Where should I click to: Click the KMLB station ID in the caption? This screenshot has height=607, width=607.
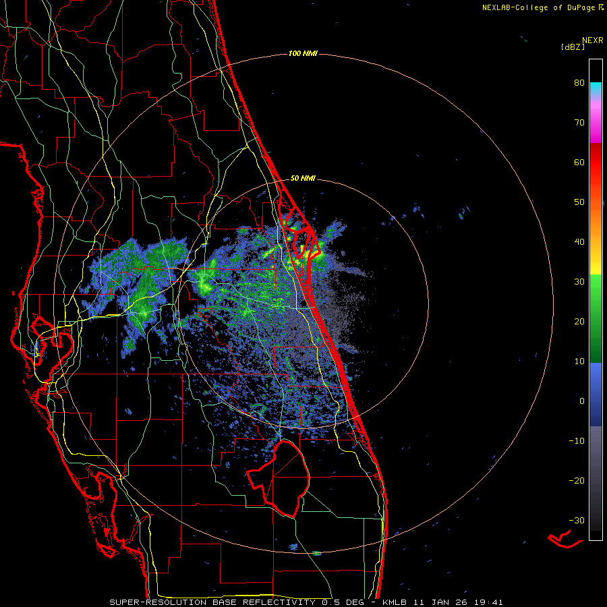pos(396,602)
